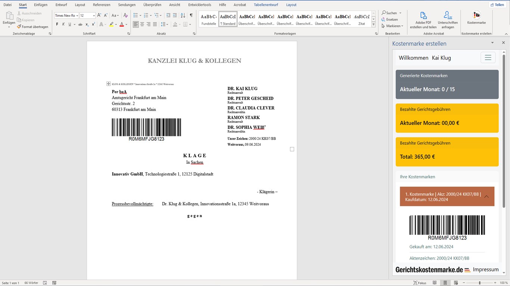
Task: Open the font name dropdown
Action: (77, 16)
